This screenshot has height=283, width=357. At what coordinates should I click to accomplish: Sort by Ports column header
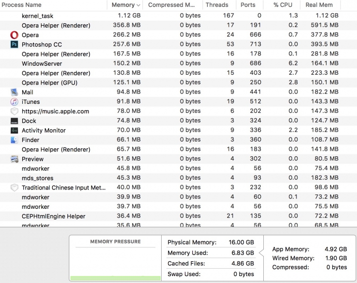(248, 5)
